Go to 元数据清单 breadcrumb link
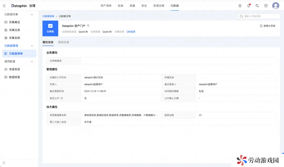The width and height of the screenshot is (284, 167). tap(48, 16)
